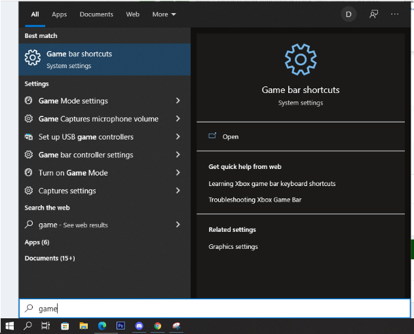414x334 pixels.
Task: Click Game bar shortcuts title in preview pane
Action: click(x=301, y=90)
